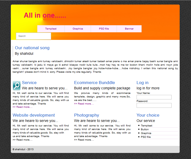Image resolution: width=191 pixels, height=159 pixels.
Task: Click Button in Your choice list
Action: coord(145,129)
